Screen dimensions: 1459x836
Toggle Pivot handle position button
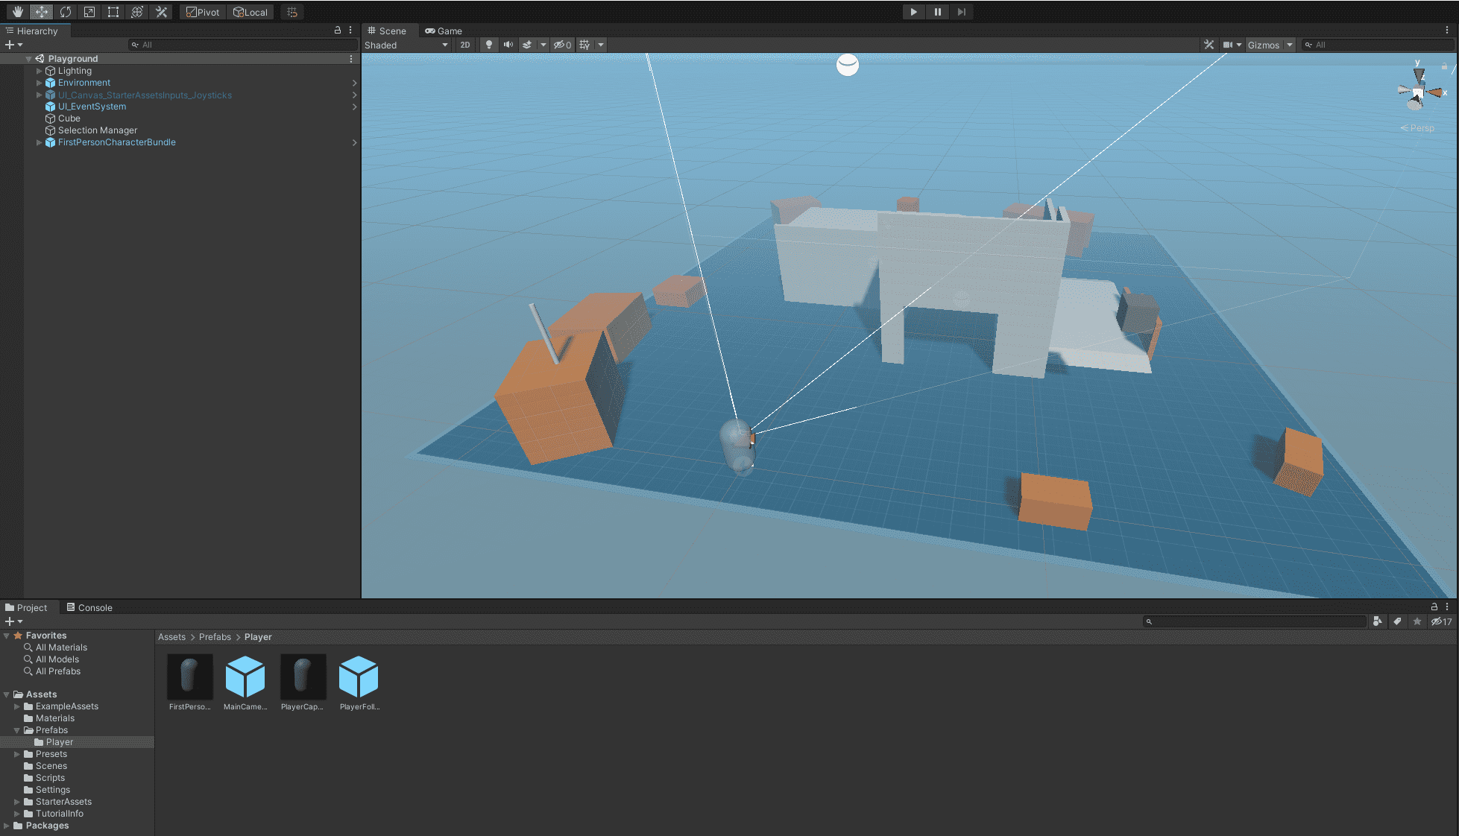pyautogui.click(x=203, y=12)
